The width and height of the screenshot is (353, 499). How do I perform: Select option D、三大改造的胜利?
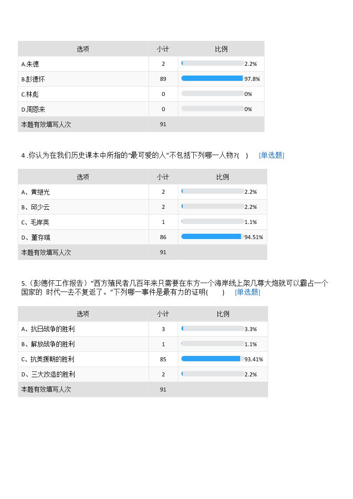(x=143, y=374)
